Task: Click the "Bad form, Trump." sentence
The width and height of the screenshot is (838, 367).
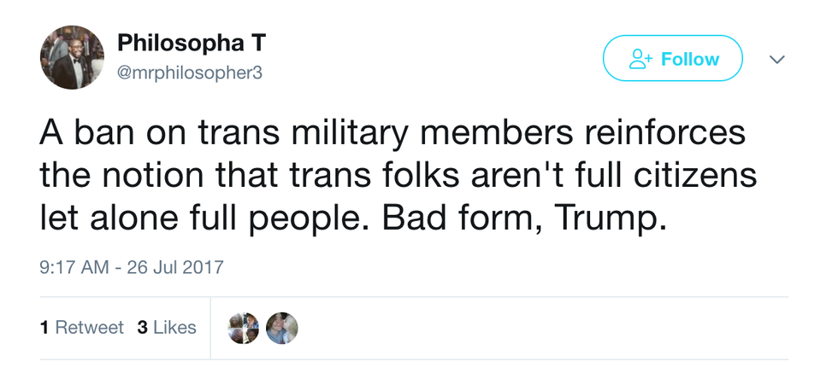Action: (523, 218)
